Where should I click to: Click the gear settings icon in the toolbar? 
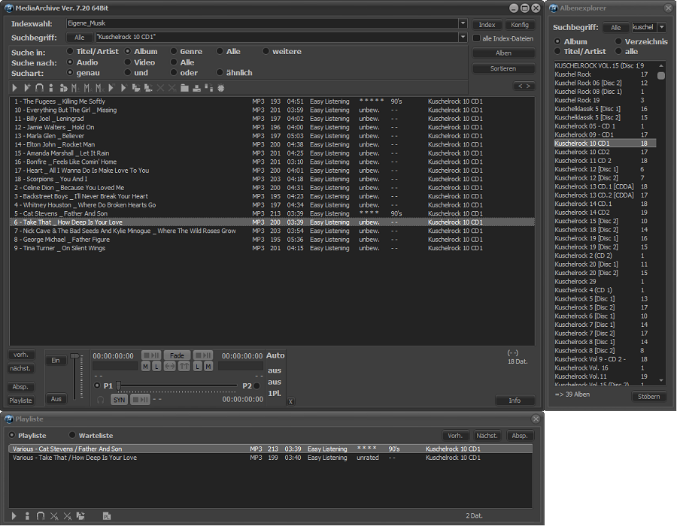tap(219, 88)
